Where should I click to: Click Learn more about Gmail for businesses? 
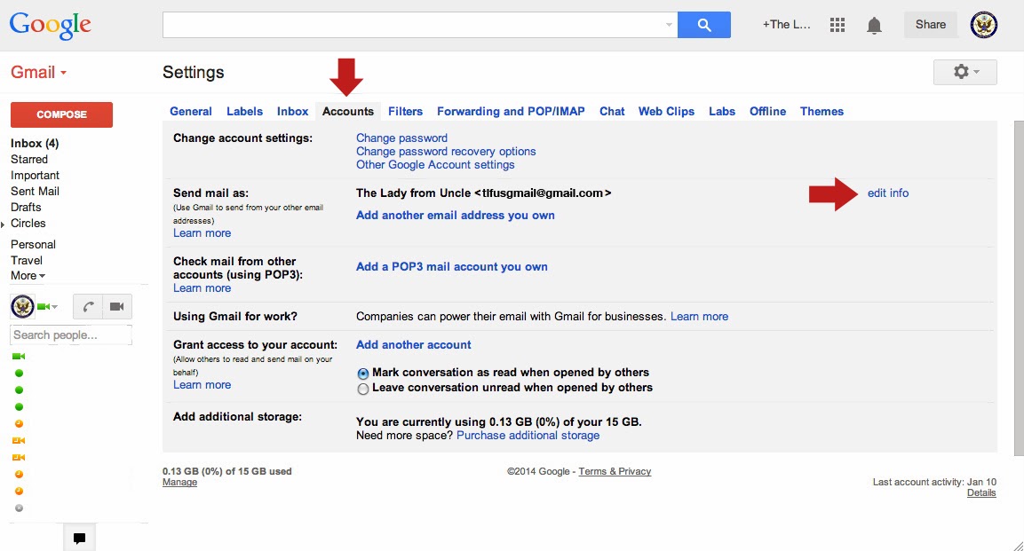[x=700, y=317]
